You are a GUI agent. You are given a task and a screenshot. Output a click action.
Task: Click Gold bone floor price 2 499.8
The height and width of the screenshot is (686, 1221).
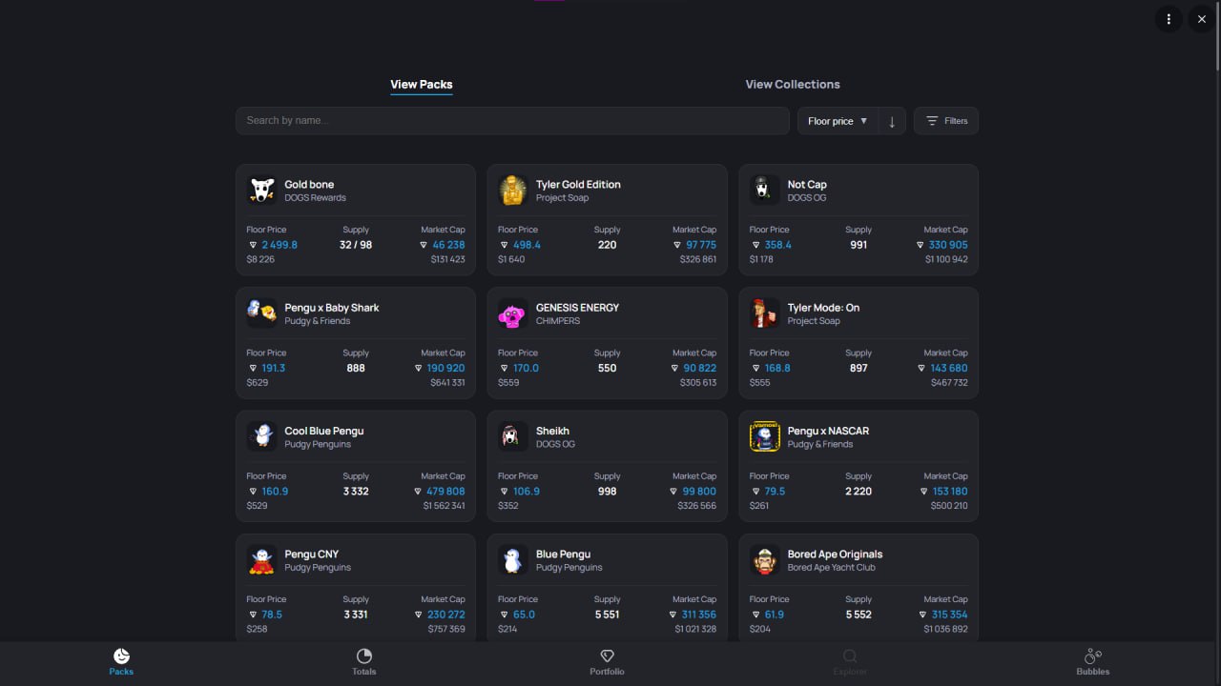click(x=279, y=245)
